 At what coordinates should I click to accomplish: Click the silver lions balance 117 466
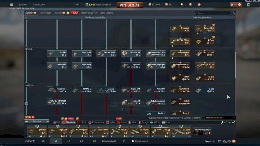click(x=154, y=5)
